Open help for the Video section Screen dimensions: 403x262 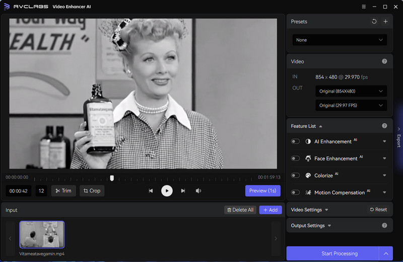point(384,61)
